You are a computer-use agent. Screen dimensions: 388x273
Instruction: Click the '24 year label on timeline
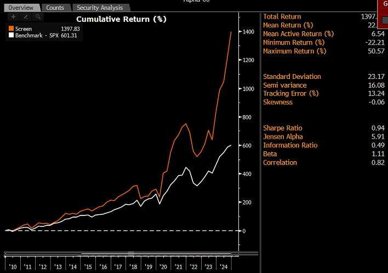[224, 267]
